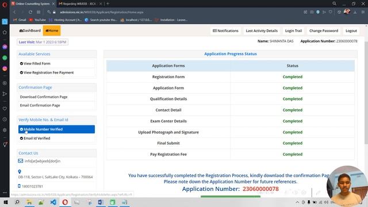Click the three-dot sidebar setup icon
The width and height of the screenshot is (368, 207).
pos(5,193)
